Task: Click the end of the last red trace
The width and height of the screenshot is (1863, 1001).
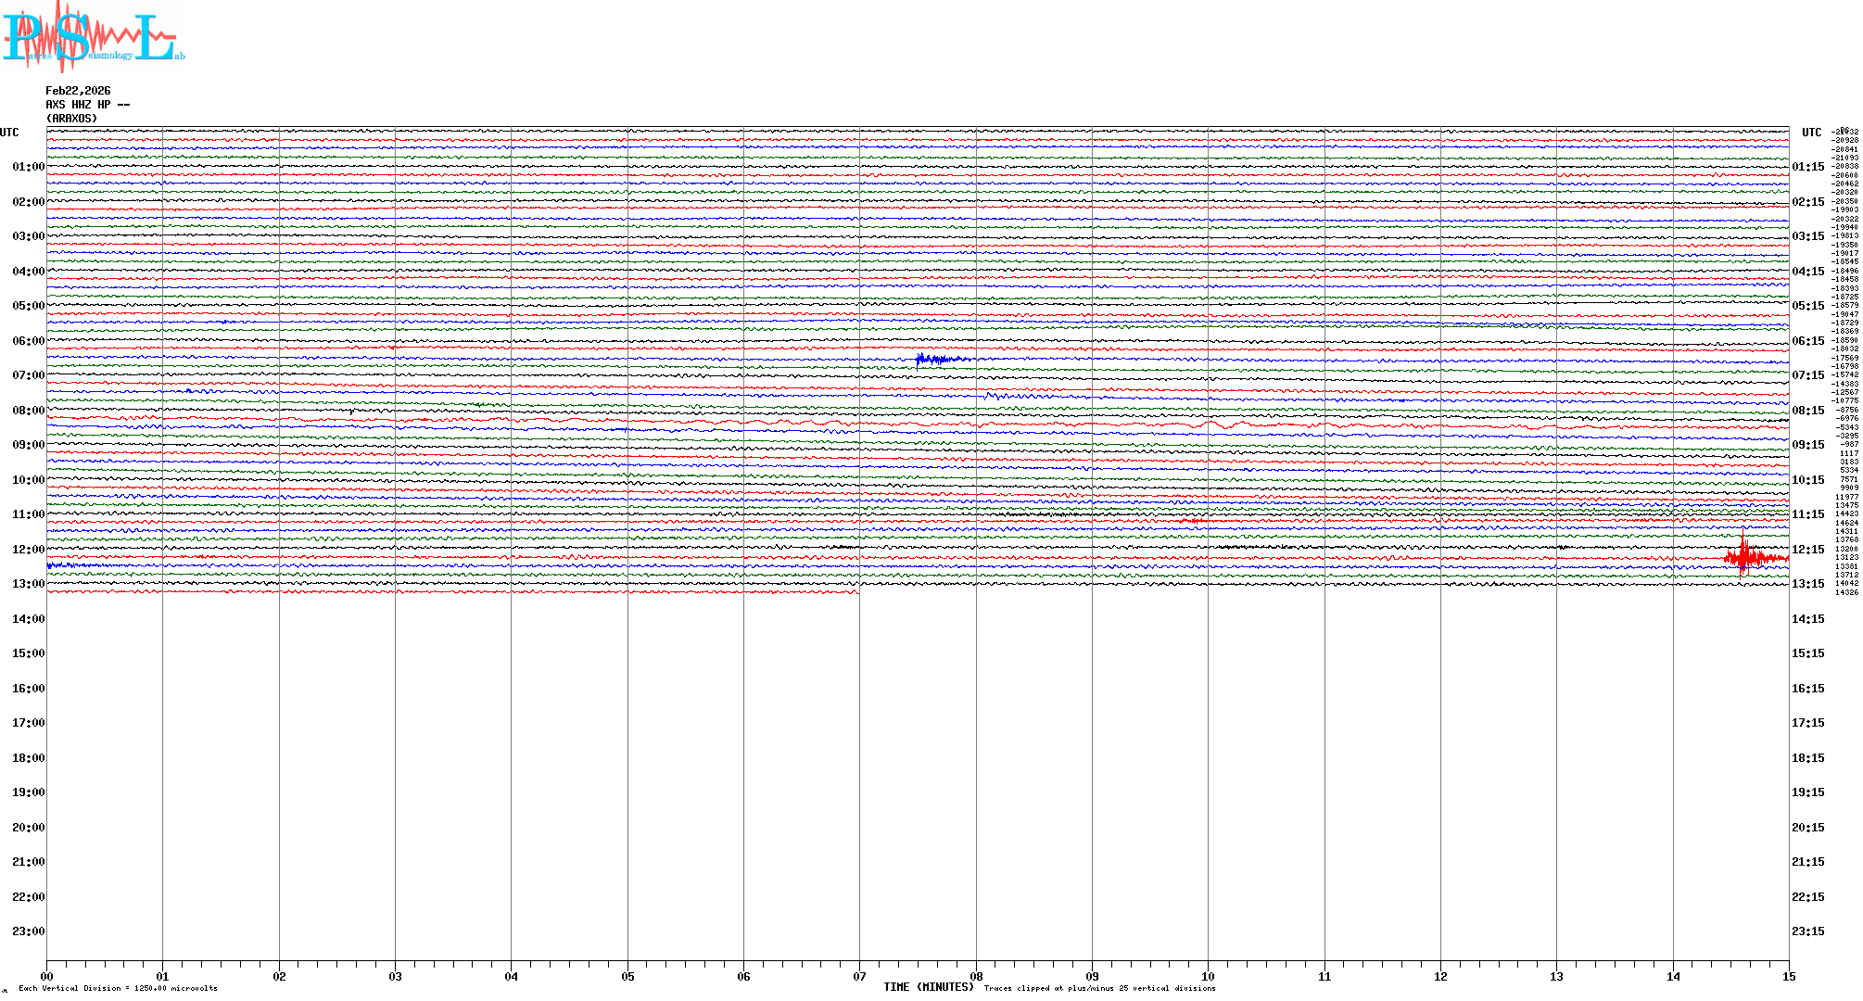Action: click(857, 592)
